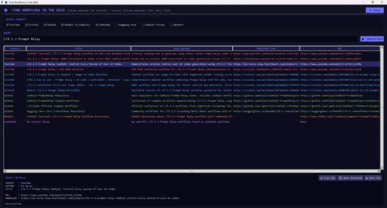The image size is (387, 208).
Task: Click the right arrow of the horizontal scrollbar
Action: click(379, 171)
